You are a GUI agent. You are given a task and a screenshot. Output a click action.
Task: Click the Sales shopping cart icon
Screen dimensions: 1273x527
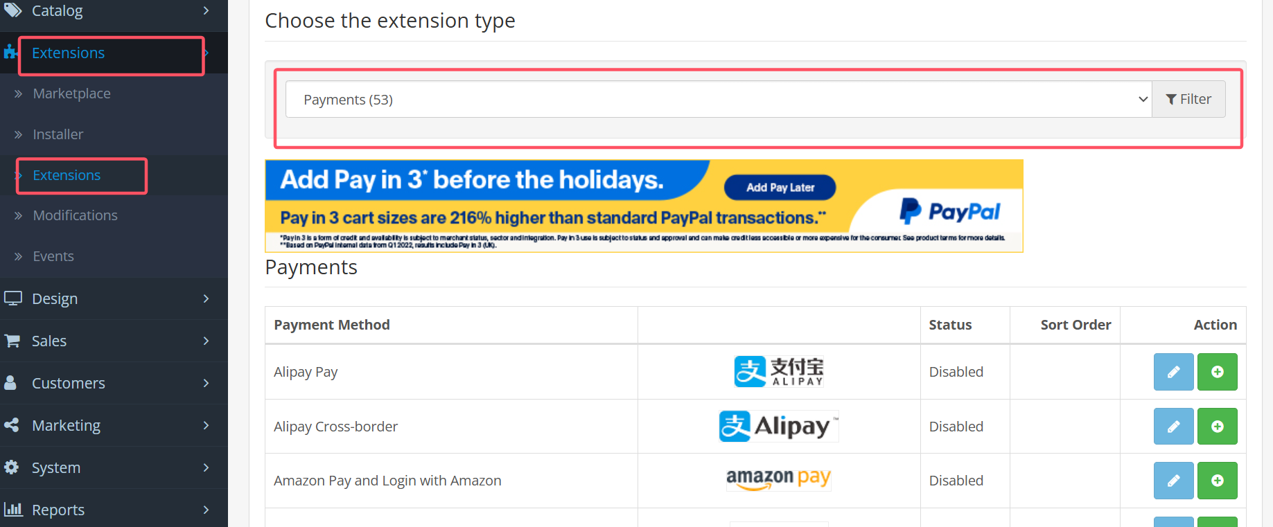click(12, 341)
